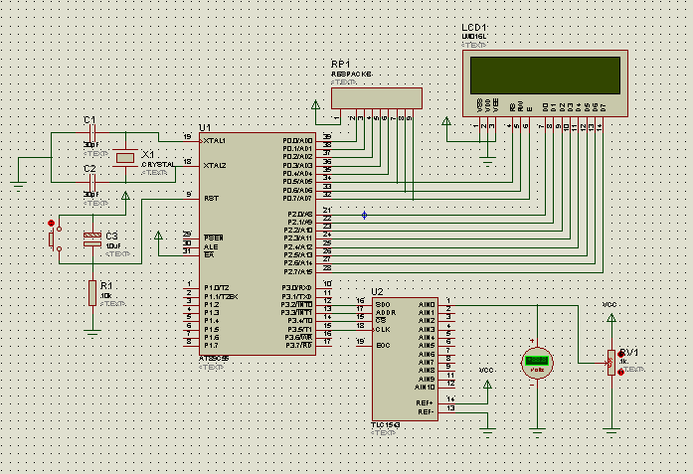Select the AT89C55 microcontroller U1 body
The width and height of the screenshot is (693, 474).
tap(242, 243)
